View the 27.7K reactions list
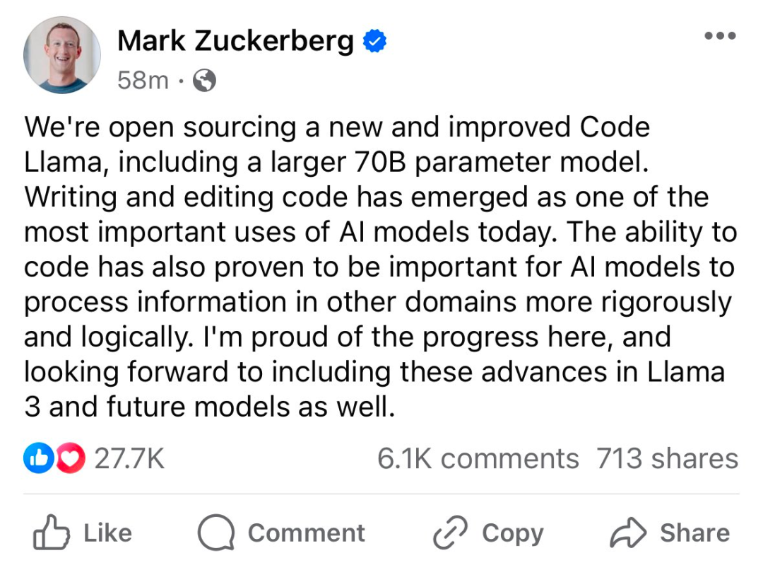The image size is (763, 570). [129, 459]
